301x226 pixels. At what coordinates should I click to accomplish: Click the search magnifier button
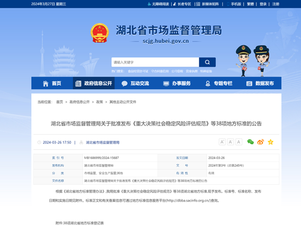(x=208, y=62)
